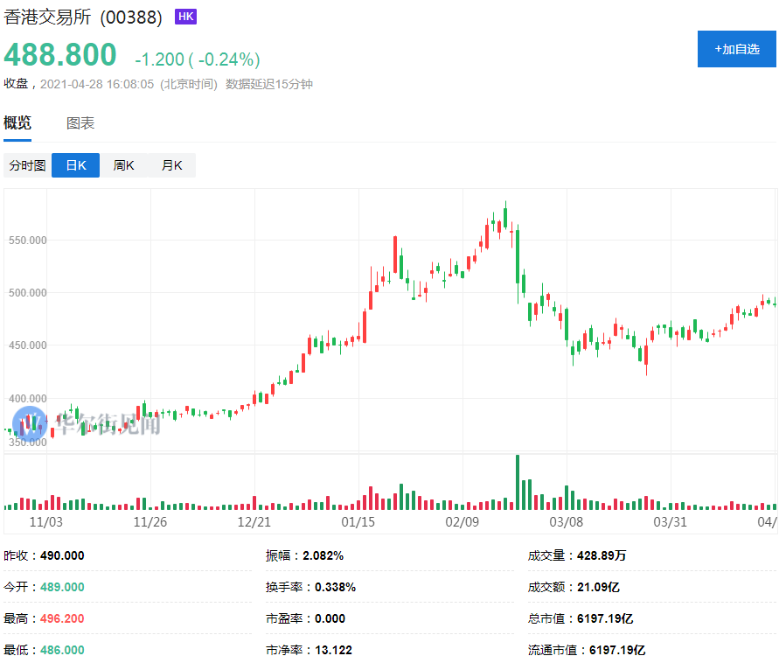Screen dimensions: 779x663
Task: Click the 香港交易所 (00388) stock title
Action: pos(83,17)
